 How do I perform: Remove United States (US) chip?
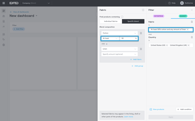(167, 45)
